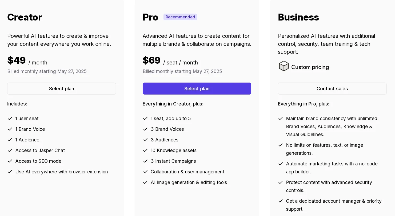Click checkmark next to 1 user seat
The image size is (395, 216).
(10, 119)
